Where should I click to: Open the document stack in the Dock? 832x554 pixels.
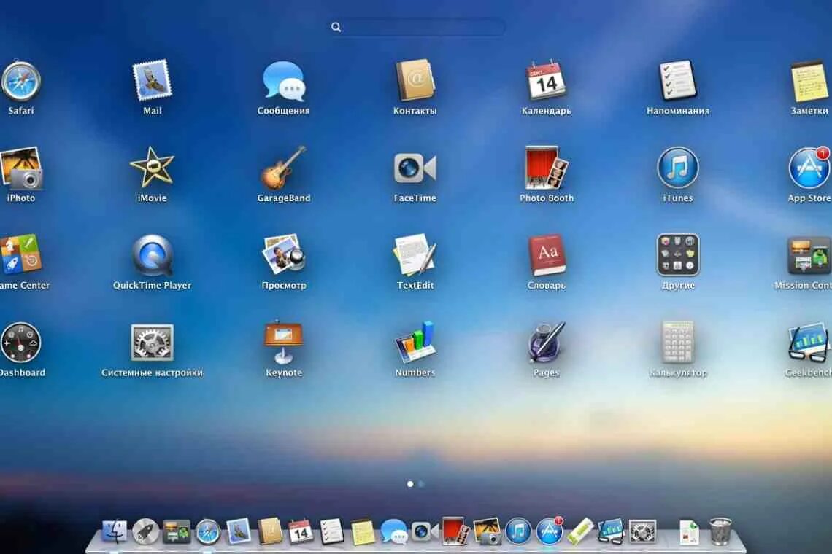(689, 531)
